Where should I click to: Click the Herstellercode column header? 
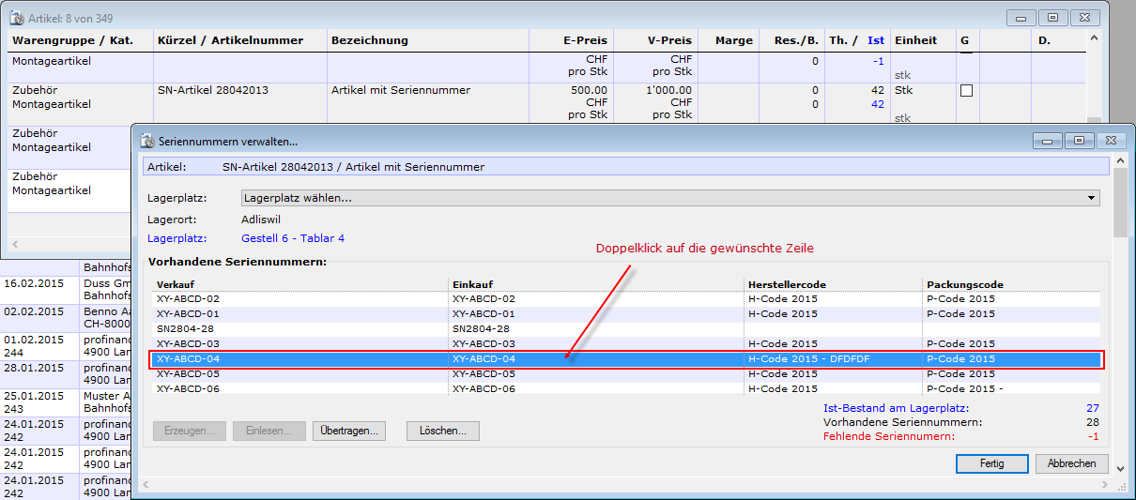coord(787,284)
